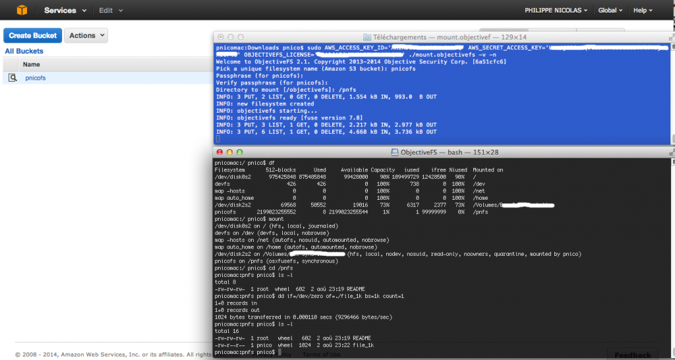The image size is (675, 360).
Task: Close the Téléchargements terminal window
Action: coord(220,38)
